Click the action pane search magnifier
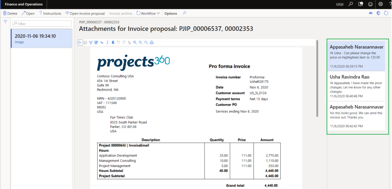The height and width of the screenshot is (189, 392). tap(184, 13)
